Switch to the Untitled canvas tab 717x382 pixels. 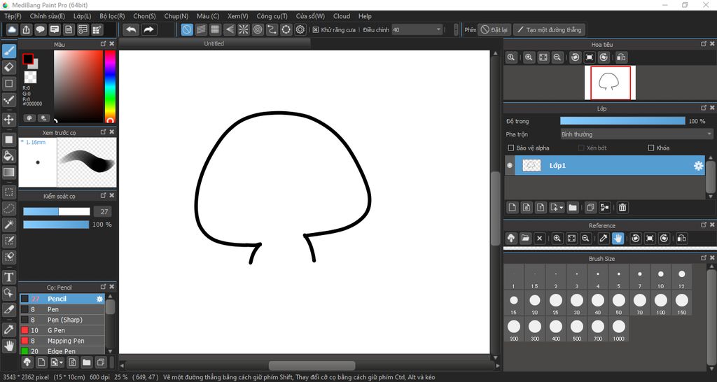coord(214,43)
